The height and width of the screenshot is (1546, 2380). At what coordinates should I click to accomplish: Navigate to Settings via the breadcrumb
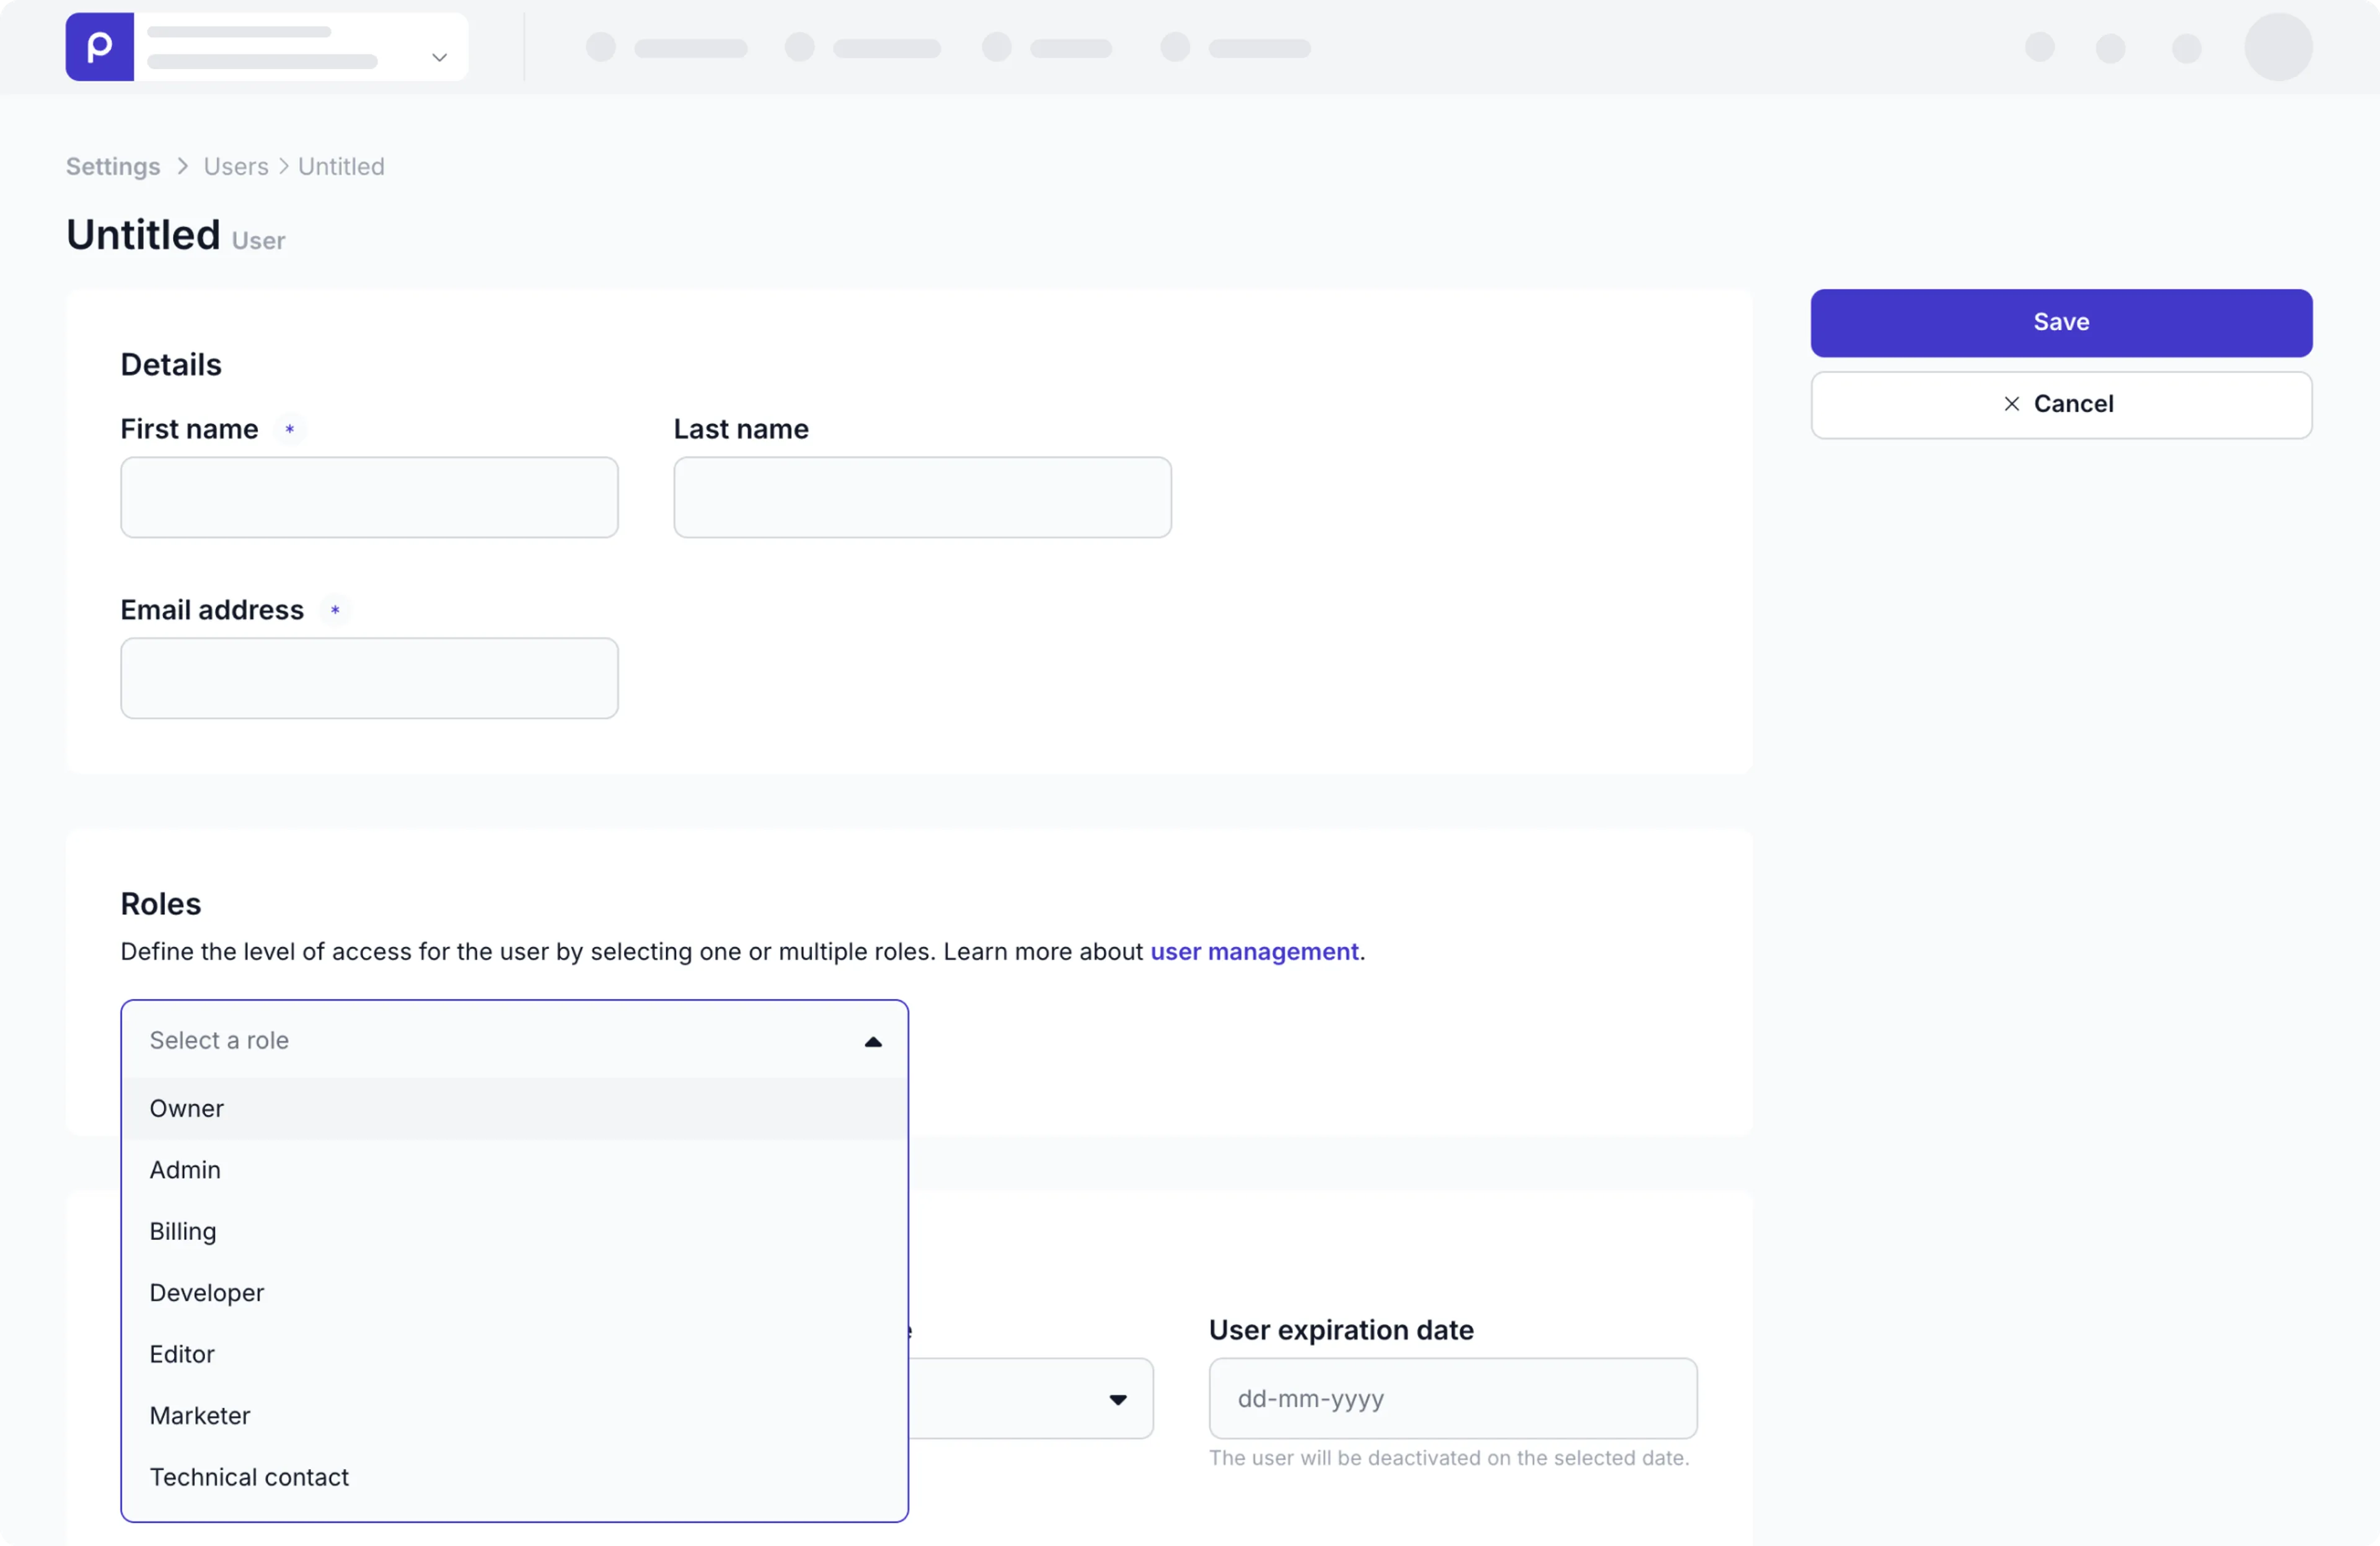point(112,166)
